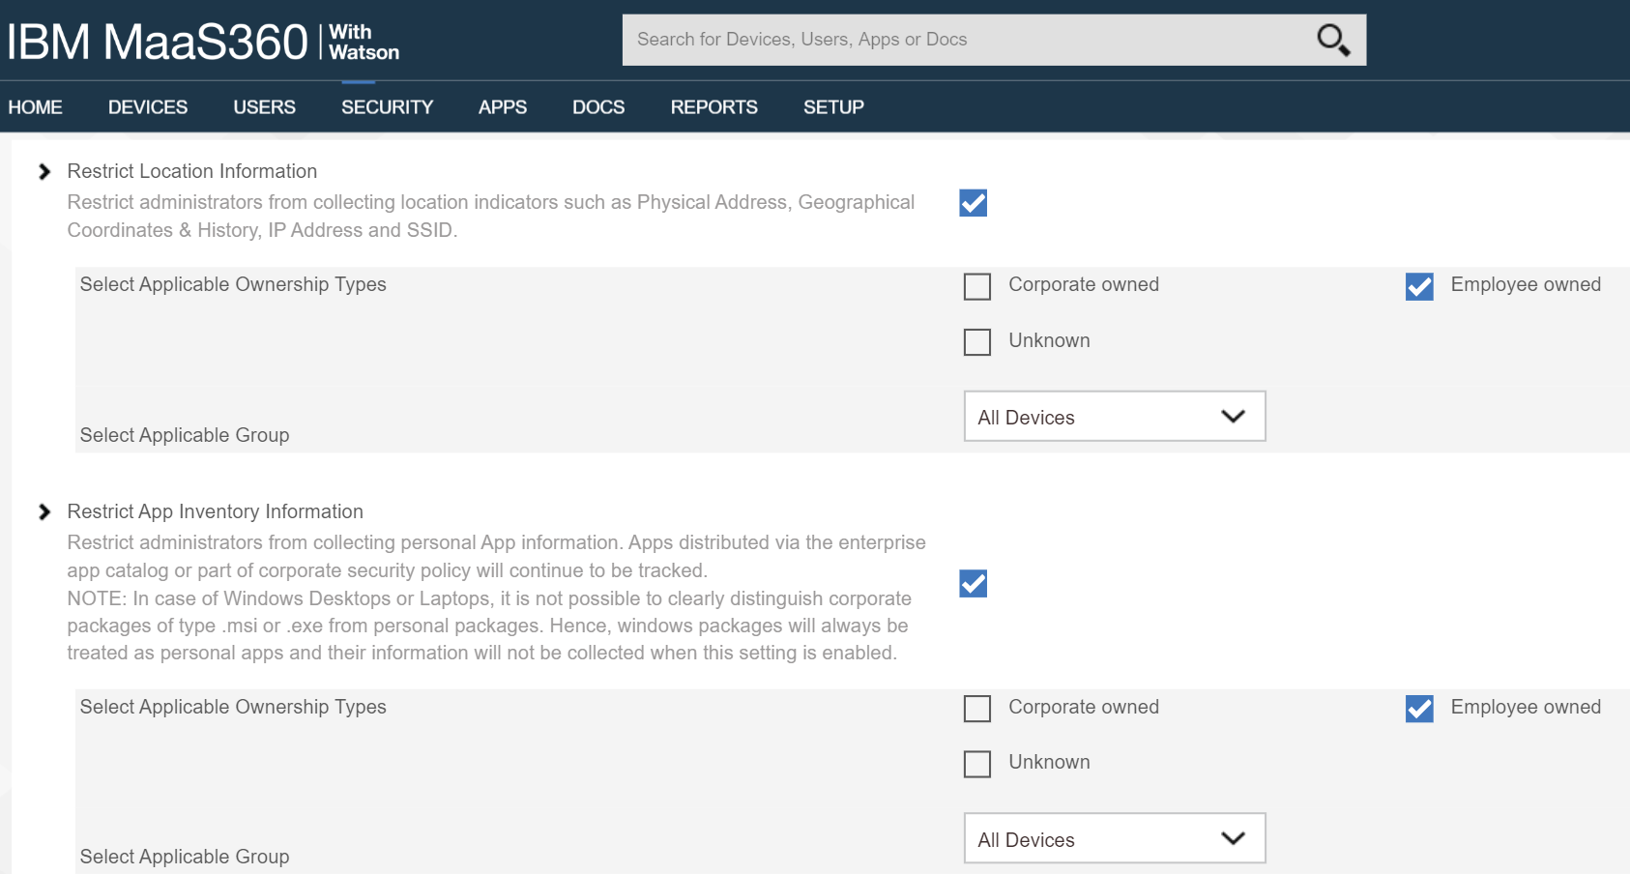The image size is (1630, 874).
Task: Go to the SETUP page
Action: click(x=832, y=107)
